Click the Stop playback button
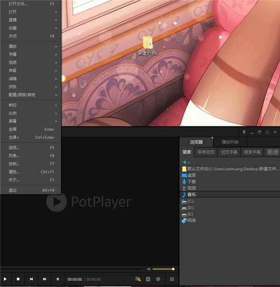The height and width of the screenshot is (287, 280). click(x=18, y=279)
